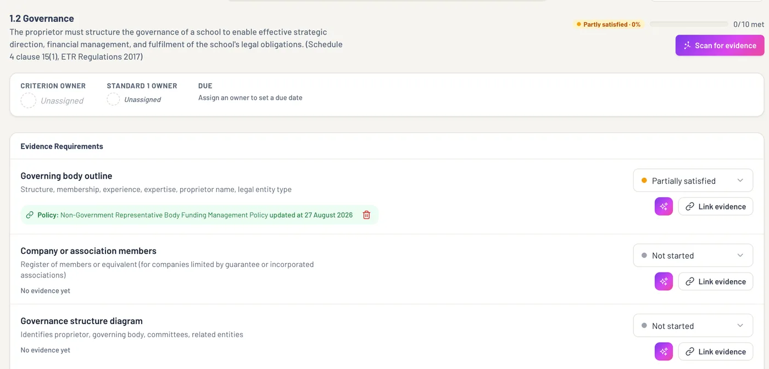The width and height of the screenshot is (769, 369).
Task: Click the Unassigned criterion owner label
Action: coord(62,100)
